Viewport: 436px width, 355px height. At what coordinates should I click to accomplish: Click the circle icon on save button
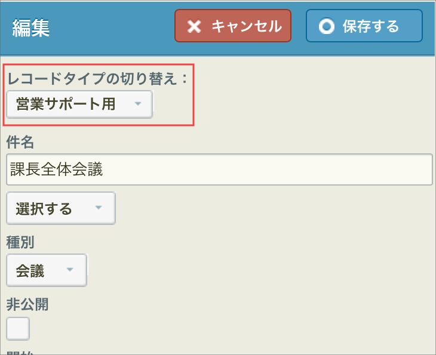coord(326,27)
